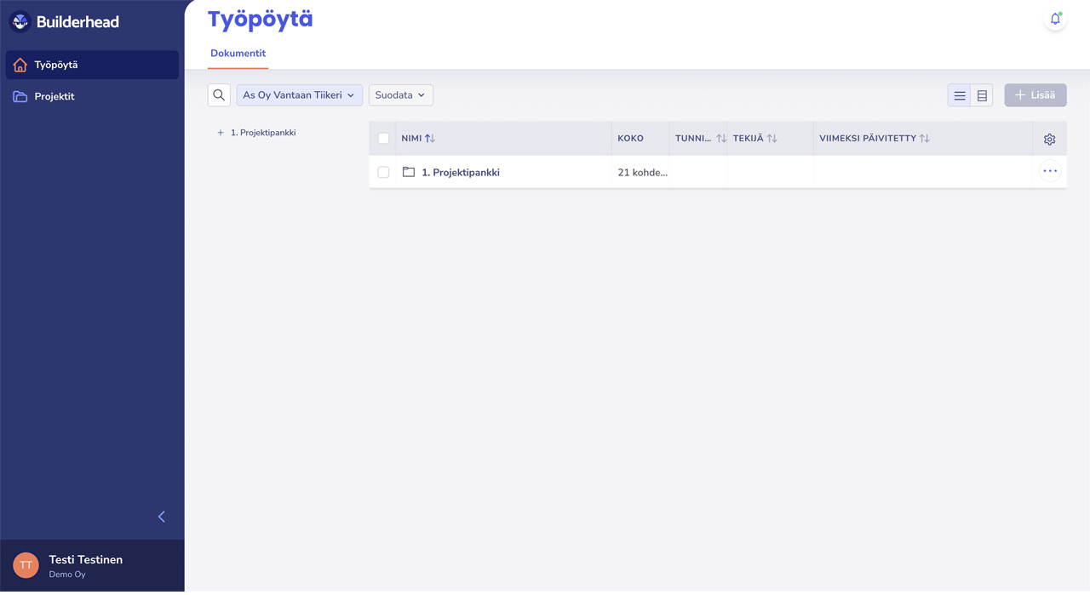Go to Projektit in the sidebar
The width and height of the screenshot is (1090, 595).
tap(54, 97)
